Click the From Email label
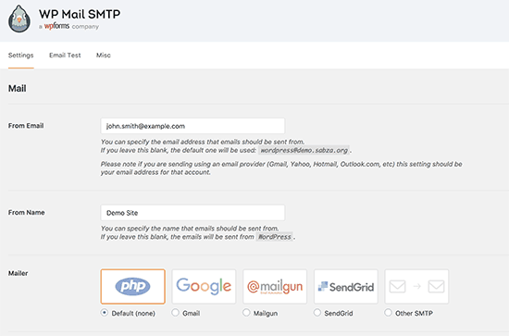509x336 pixels. [26, 126]
